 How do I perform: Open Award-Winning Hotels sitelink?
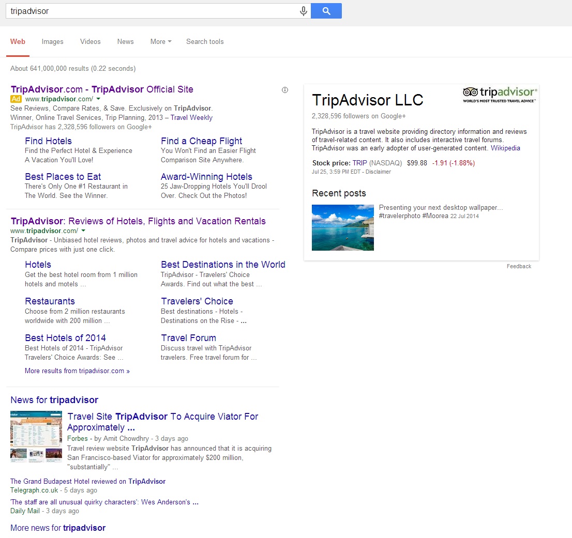point(206,177)
